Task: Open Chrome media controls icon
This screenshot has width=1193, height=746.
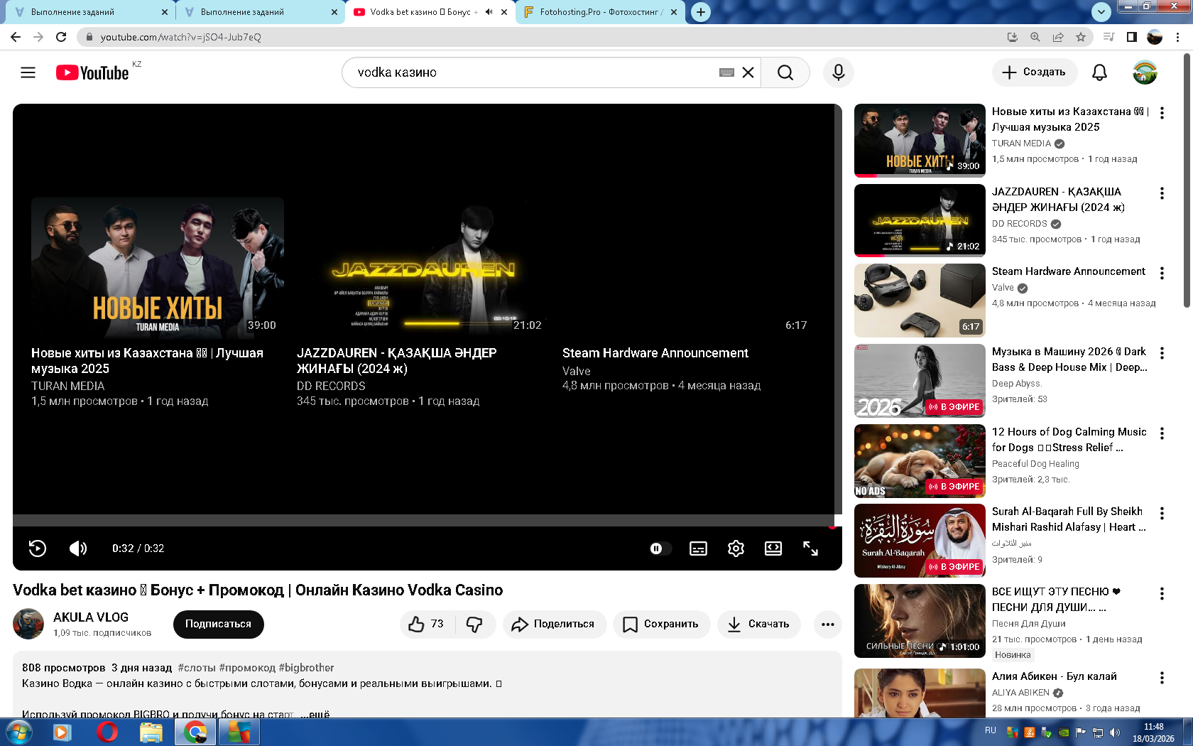Action: click(1108, 37)
